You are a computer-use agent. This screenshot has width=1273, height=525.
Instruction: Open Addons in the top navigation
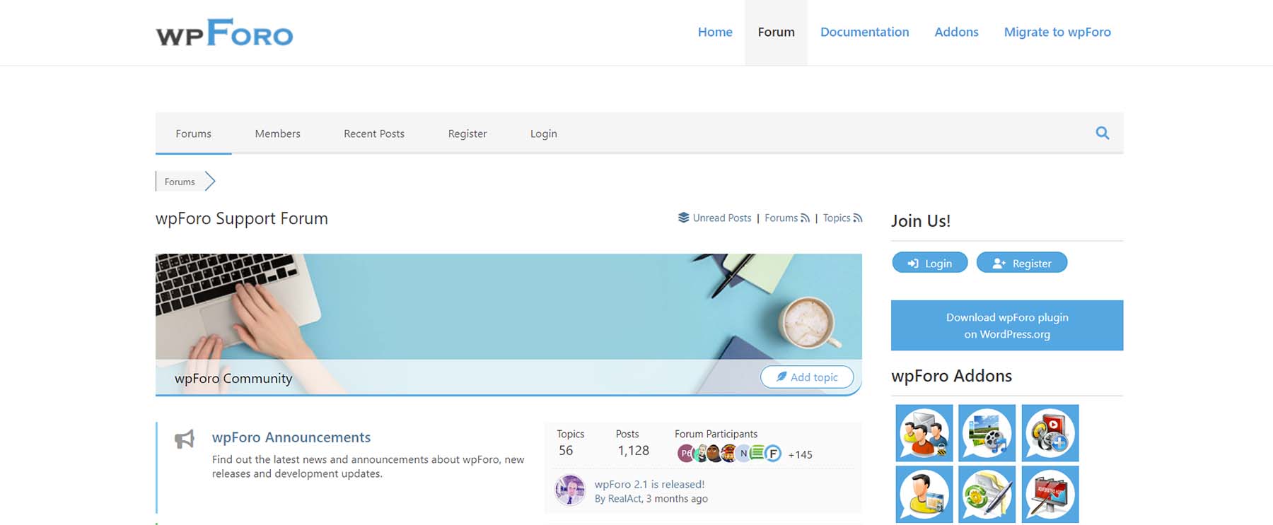tap(956, 33)
